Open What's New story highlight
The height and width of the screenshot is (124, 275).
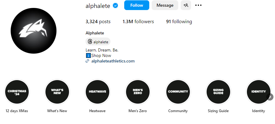(x=57, y=92)
